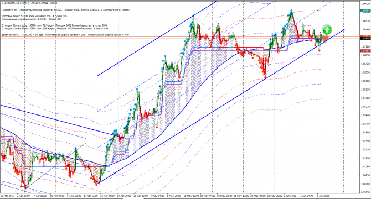
Task: Click the green up-arrow buy signal icon
Action: pyautogui.click(x=327, y=30)
